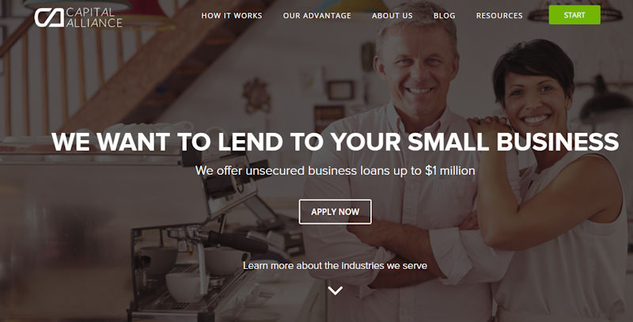Click the green Start button
The height and width of the screenshot is (322, 633).
[574, 15]
